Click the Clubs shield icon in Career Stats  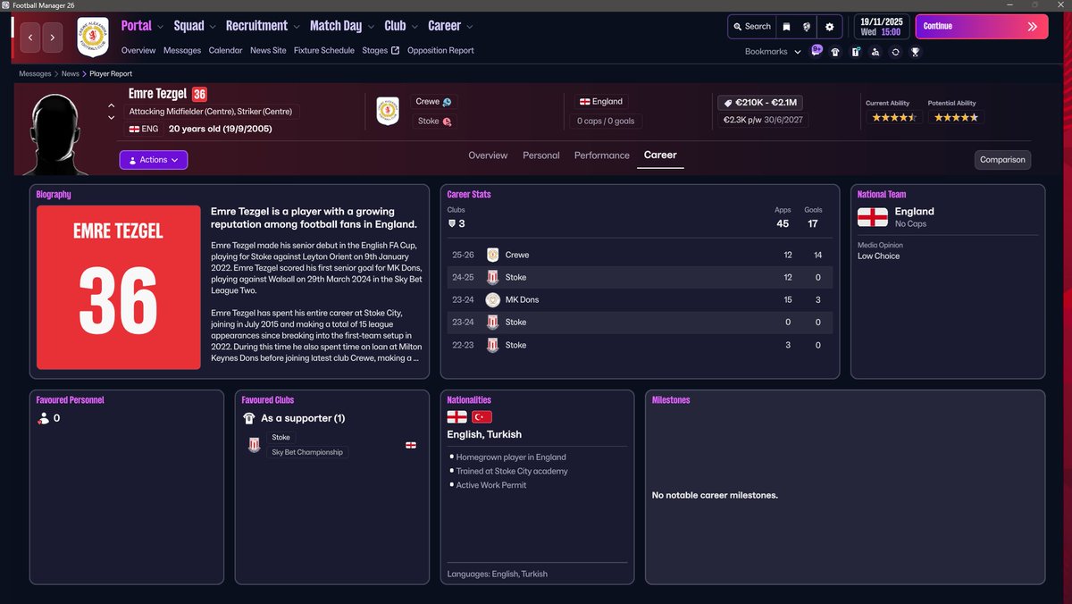coord(452,223)
